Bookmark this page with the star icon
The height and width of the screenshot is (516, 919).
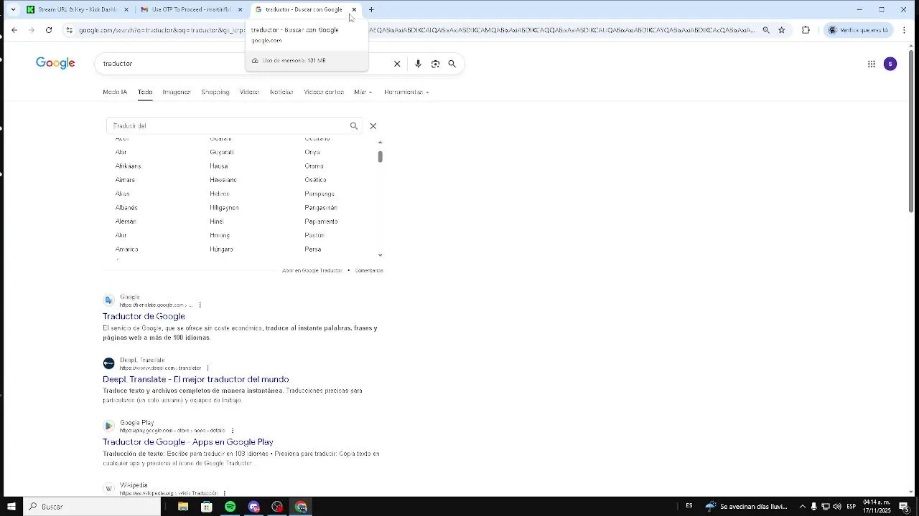(782, 30)
